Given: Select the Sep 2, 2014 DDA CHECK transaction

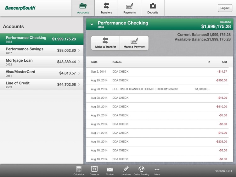Looking at the screenshot, I should pyautogui.click(x=157, y=72).
